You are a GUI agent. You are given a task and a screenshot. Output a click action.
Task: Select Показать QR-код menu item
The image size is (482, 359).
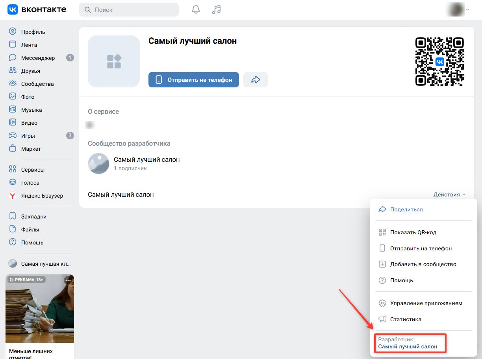423,232
